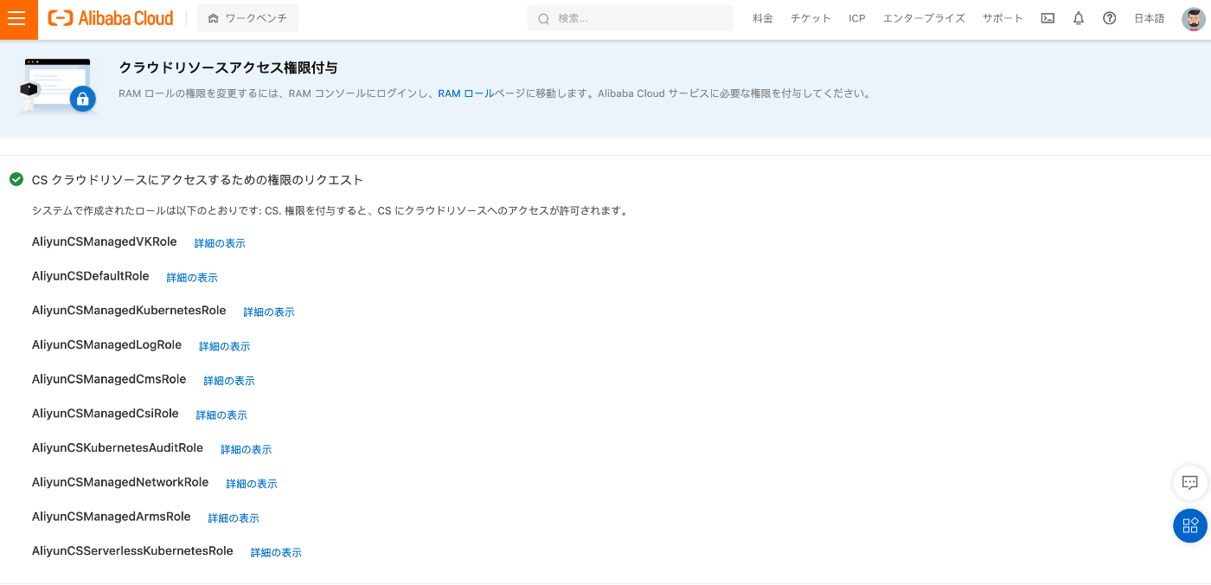1211x585 pixels.
Task: Click the AliyunCSManagedNetworkRole role name
Action: [120, 482]
